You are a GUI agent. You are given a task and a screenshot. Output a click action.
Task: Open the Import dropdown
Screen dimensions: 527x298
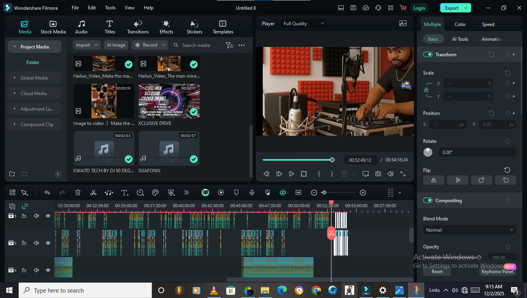(87, 45)
